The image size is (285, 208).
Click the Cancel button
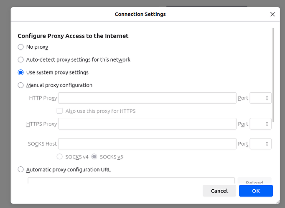pyautogui.click(x=219, y=191)
